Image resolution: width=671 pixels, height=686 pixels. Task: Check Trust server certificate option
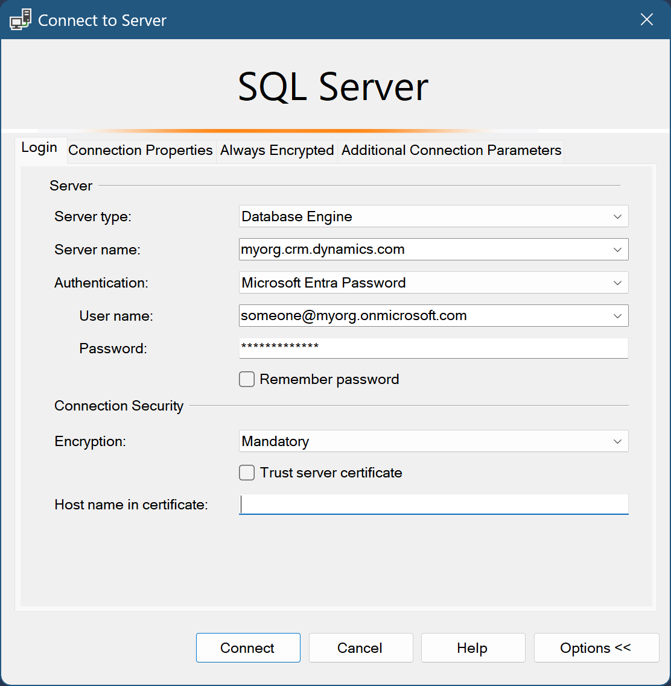(x=247, y=473)
